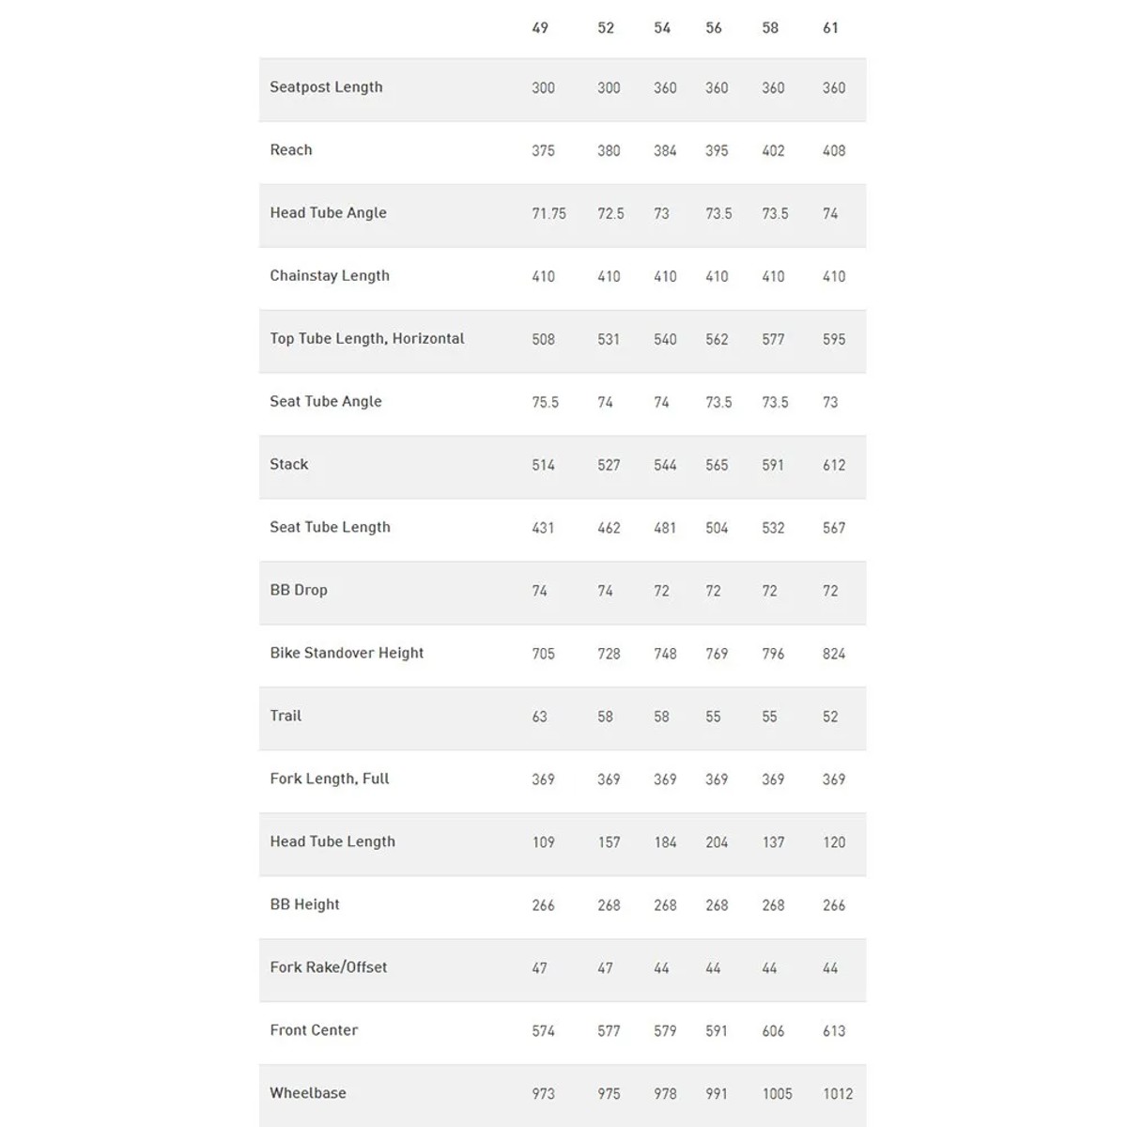
Task: Click the Head Tube Angle label
Action: pos(328,213)
